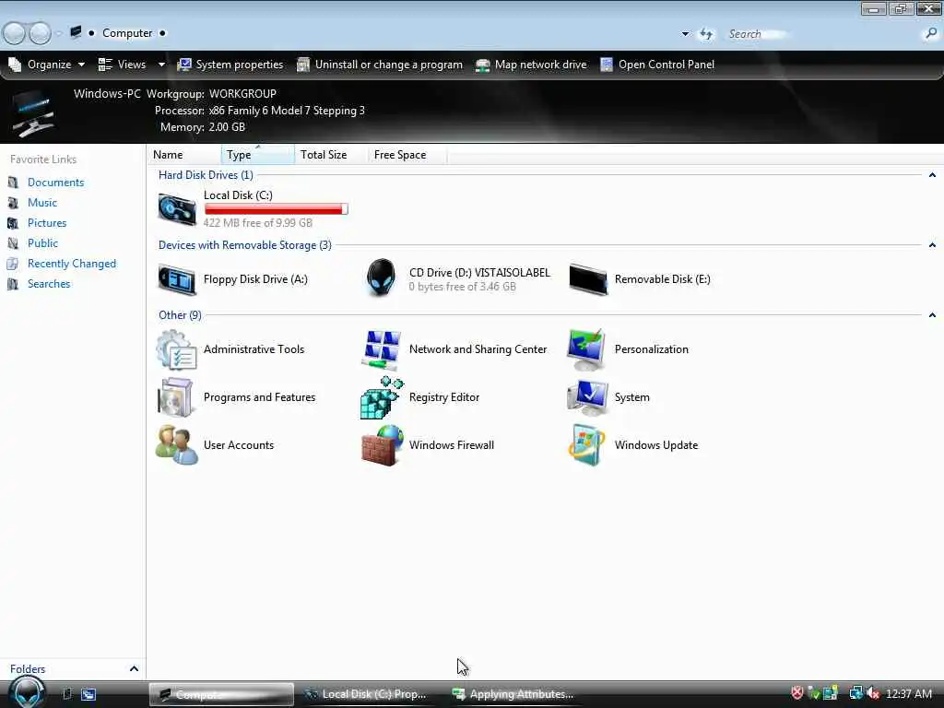Click the Pictures icon in Favorite Links
Image resolution: width=944 pixels, height=708 pixels.
13,223
